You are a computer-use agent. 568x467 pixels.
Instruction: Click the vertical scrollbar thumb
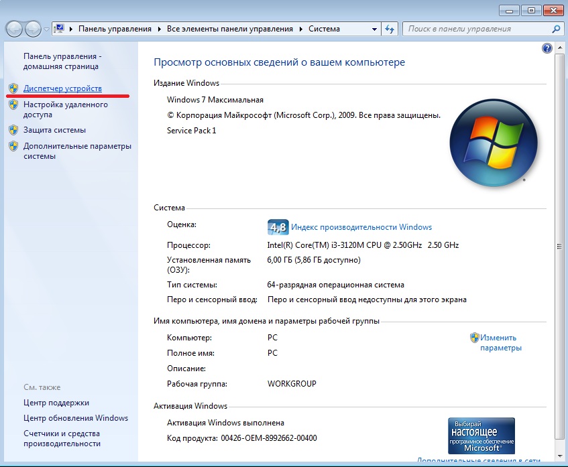(560, 246)
